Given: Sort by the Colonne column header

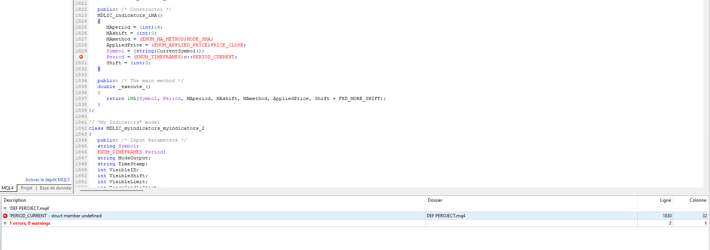Looking at the screenshot, I should [690, 200].
